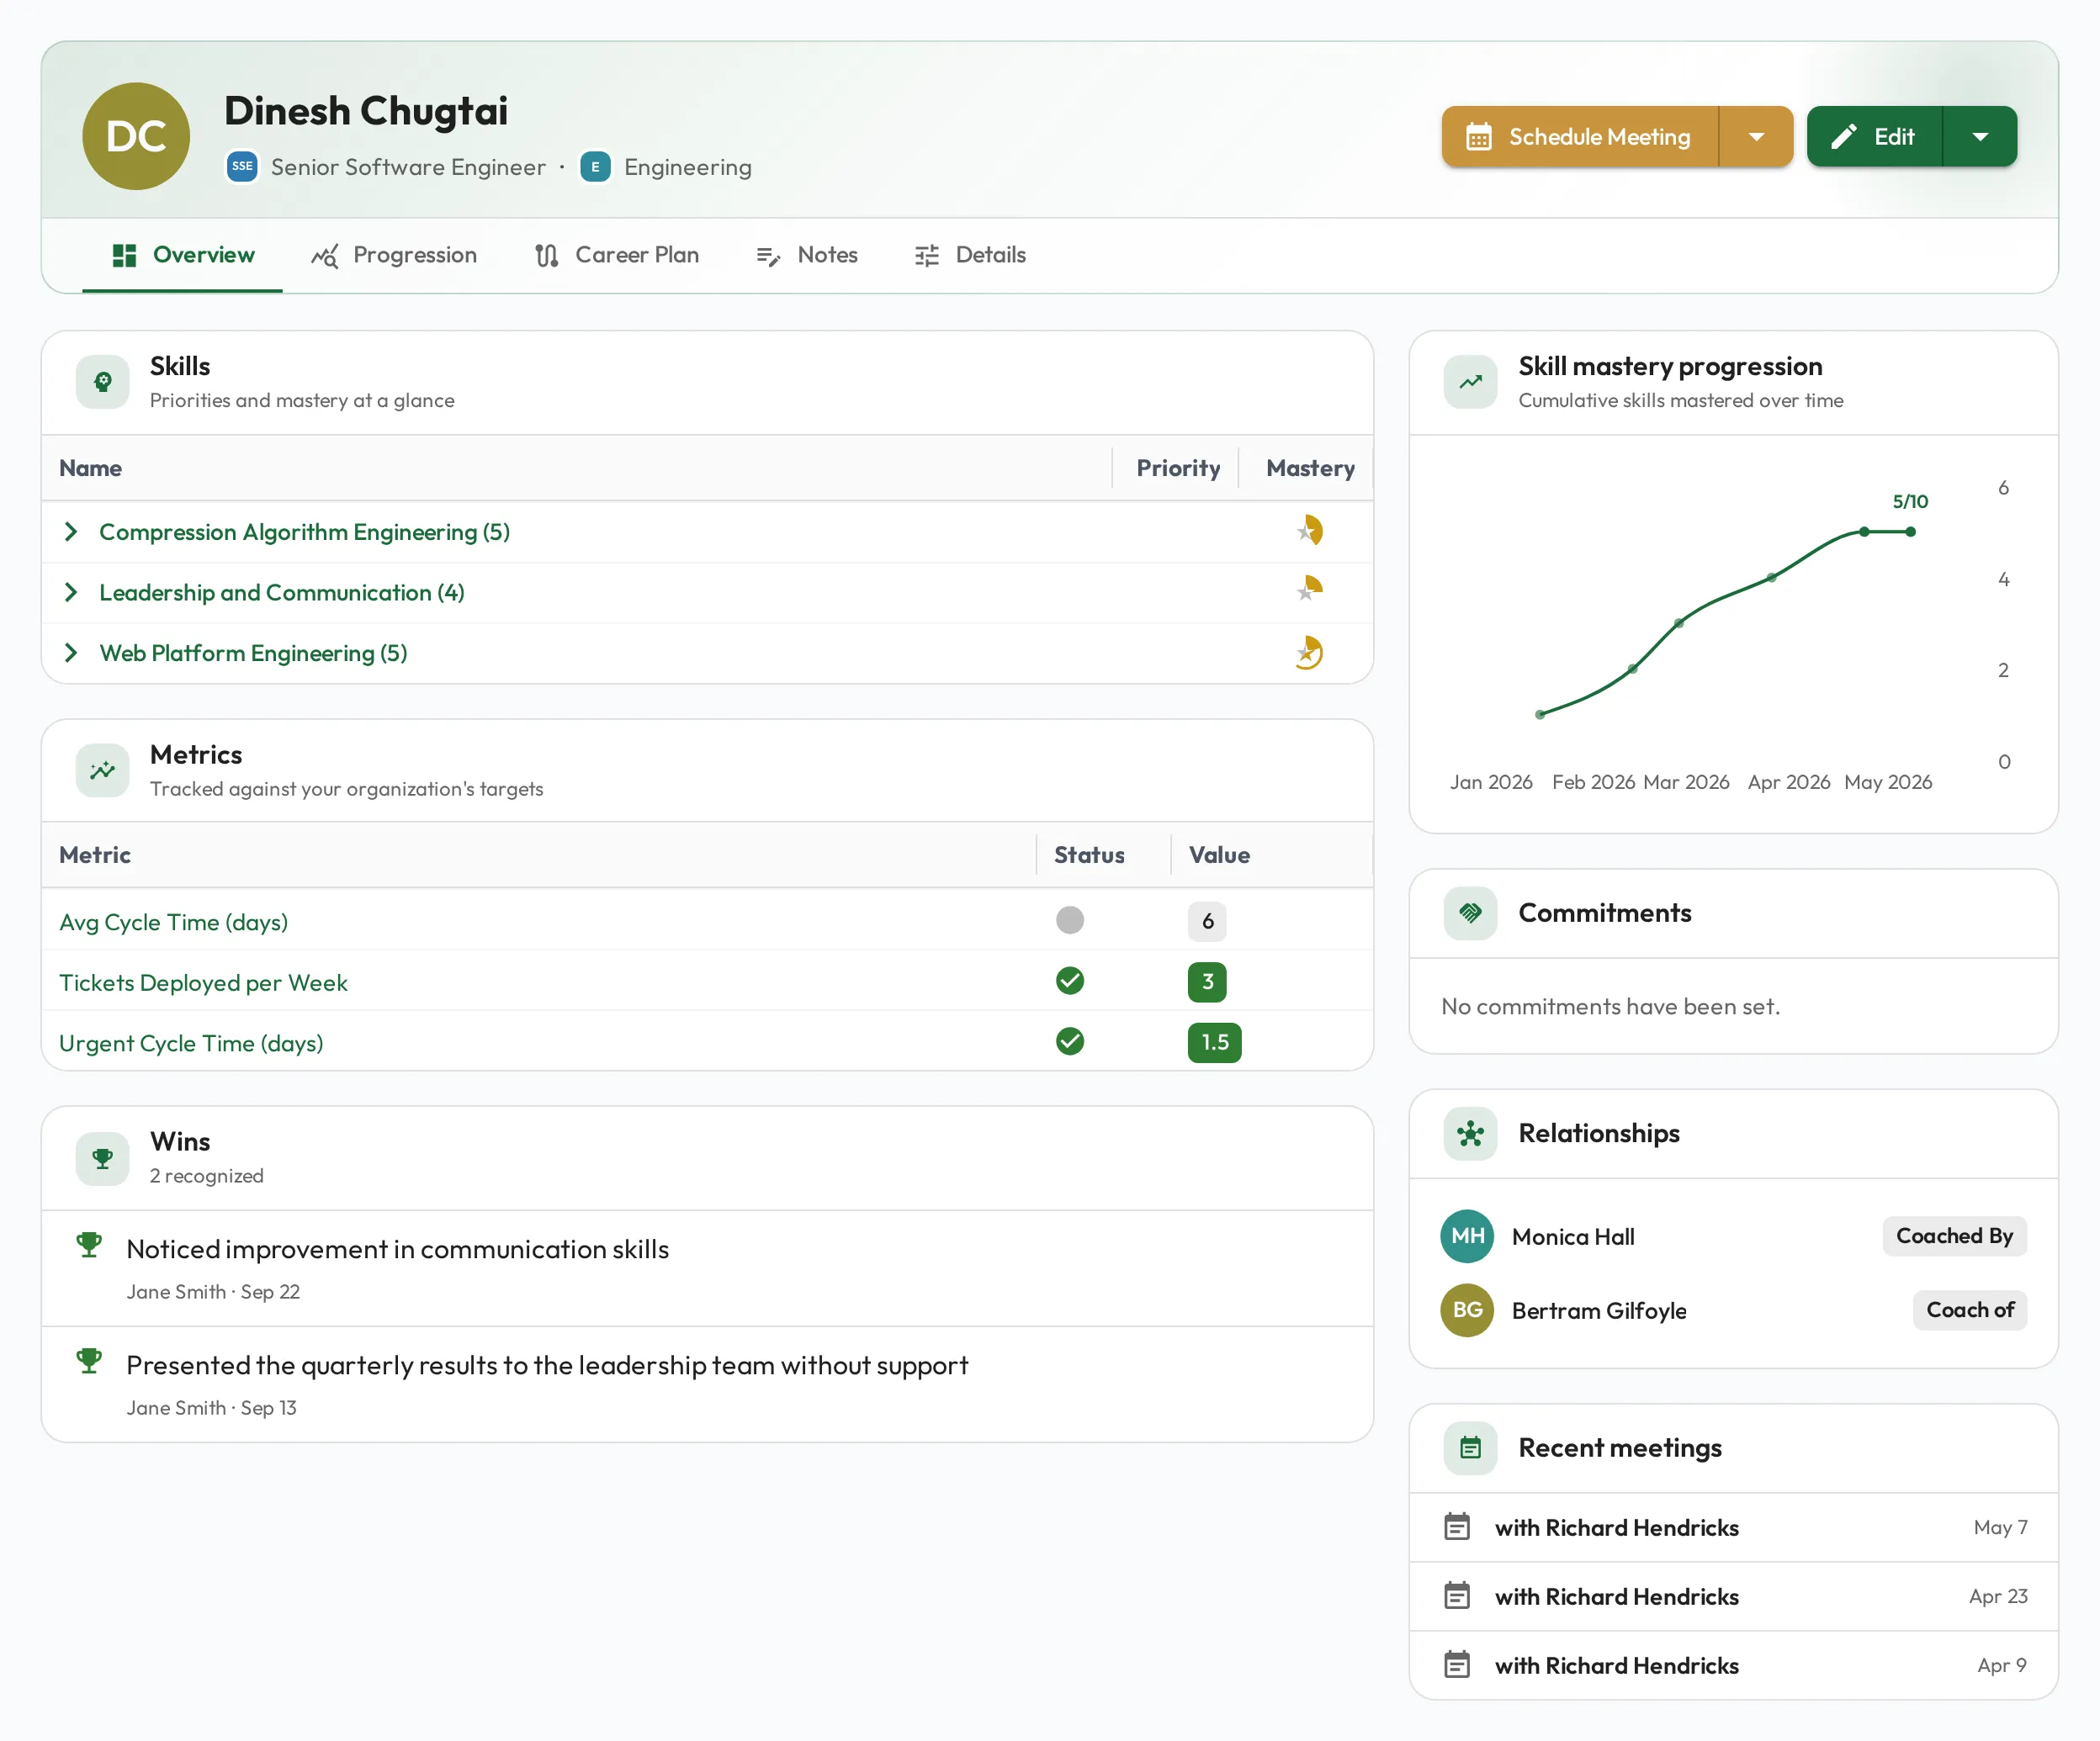Open the Progression tab
2100x1741 pixels.
point(394,256)
